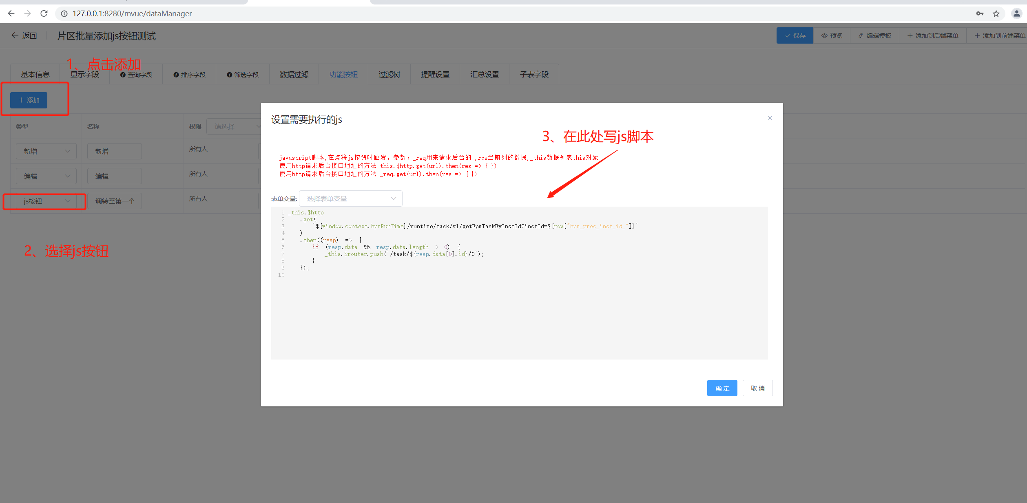Expand the 新增 type dropdown
This screenshot has height=503, width=1027.
(x=46, y=151)
